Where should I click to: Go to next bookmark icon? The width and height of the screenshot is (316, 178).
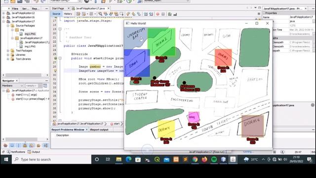point(134,14)
